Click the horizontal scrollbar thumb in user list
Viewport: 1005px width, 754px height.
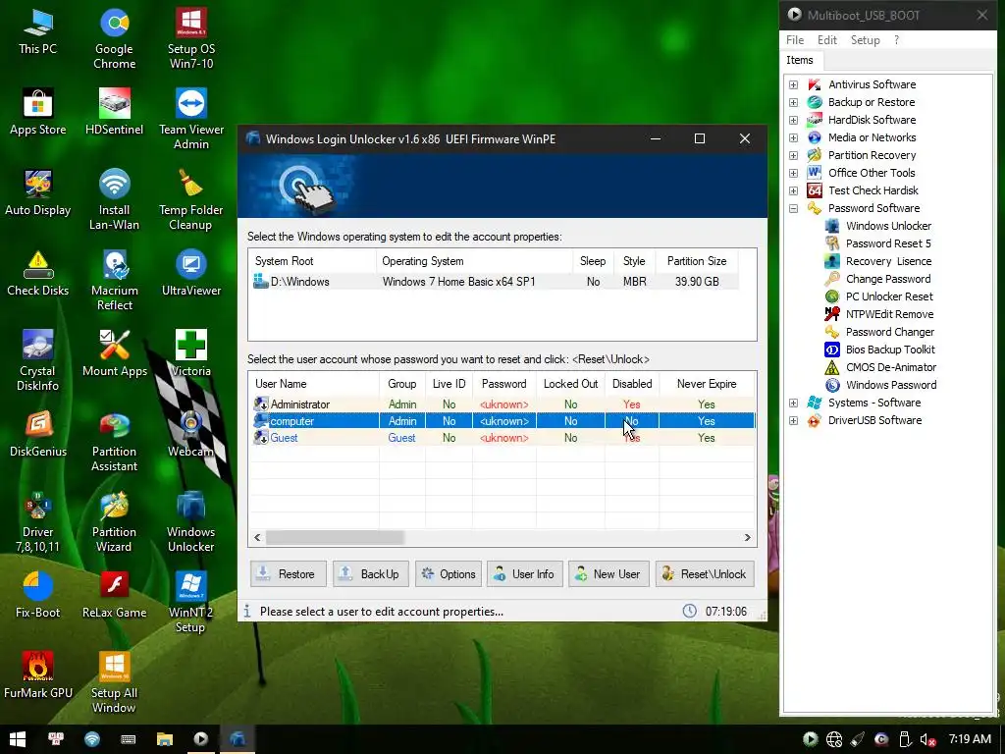(335, 537)
